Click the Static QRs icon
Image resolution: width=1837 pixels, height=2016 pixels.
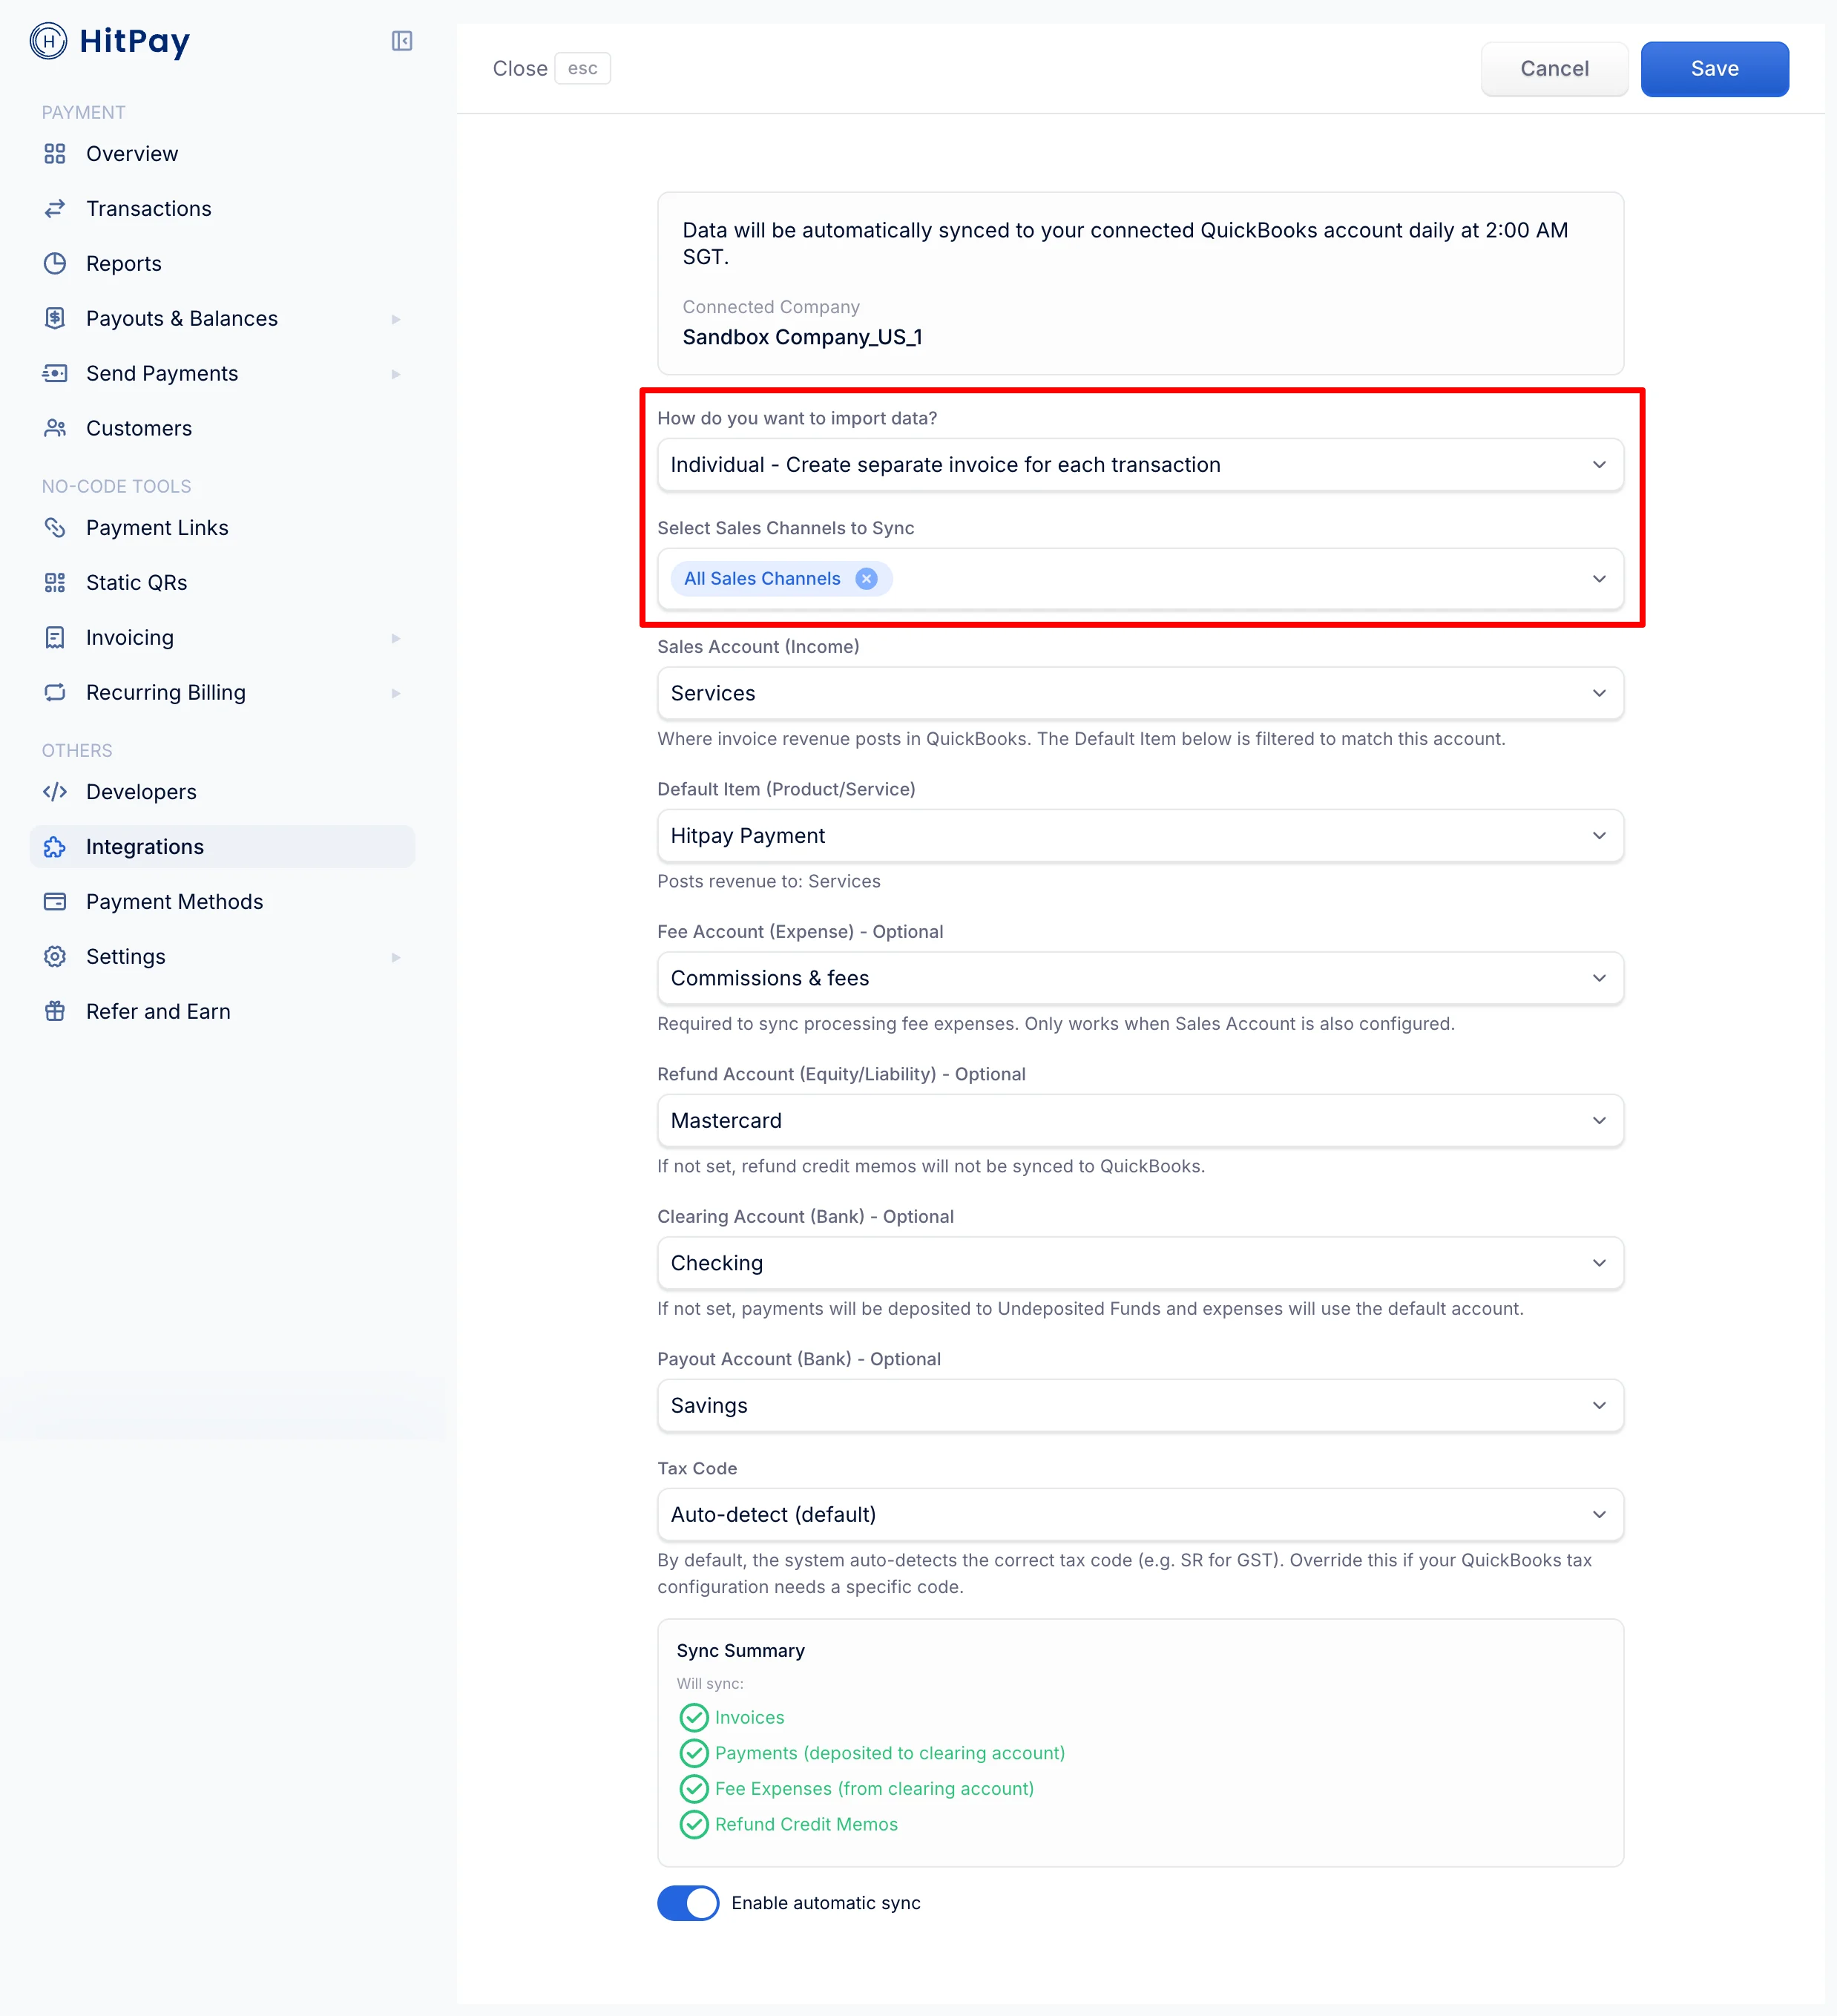pos(55,583)
